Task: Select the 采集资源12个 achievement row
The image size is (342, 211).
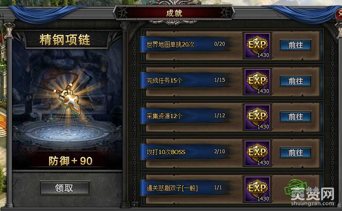Action: (232, 117)
